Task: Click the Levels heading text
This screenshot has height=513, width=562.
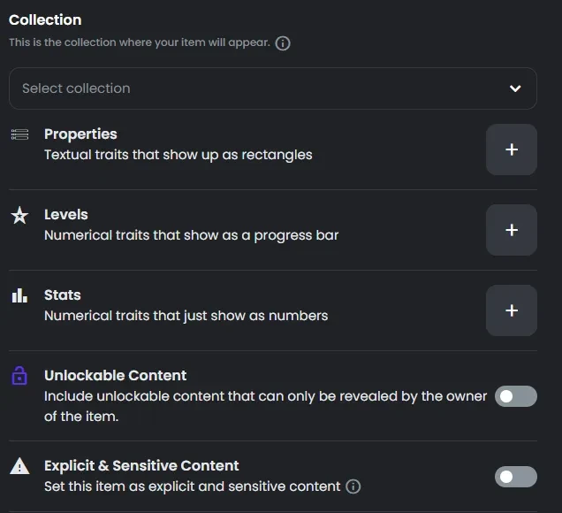Action: pos(66,215)
